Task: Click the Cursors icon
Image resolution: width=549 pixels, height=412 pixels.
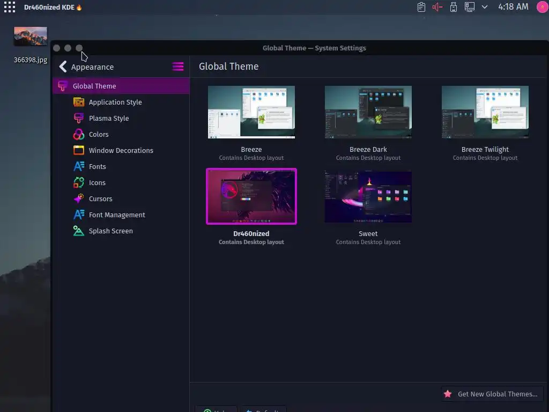Action: [79, 198]
